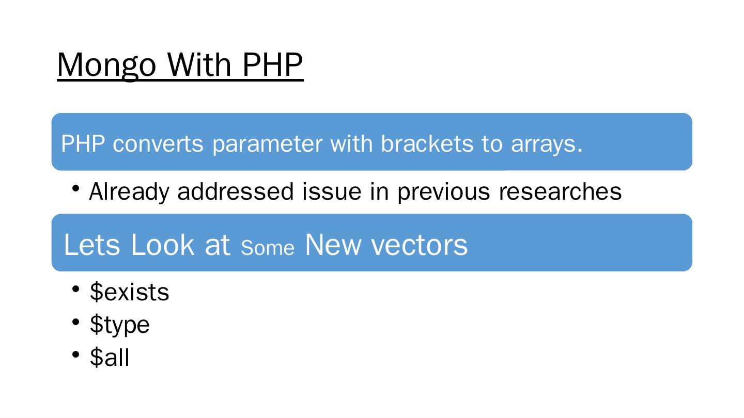Click the word "brackets" in the first banner
Screen dimensions: 744x418
pyautogui.click(x=427, y=143)
